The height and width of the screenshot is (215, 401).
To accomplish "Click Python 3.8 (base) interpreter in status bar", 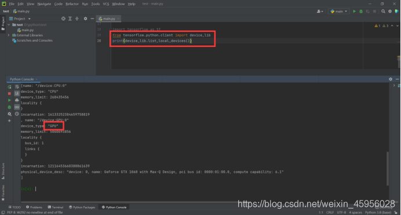I will tap(378, 213).
